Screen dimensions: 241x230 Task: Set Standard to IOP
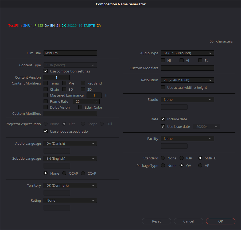181,158
